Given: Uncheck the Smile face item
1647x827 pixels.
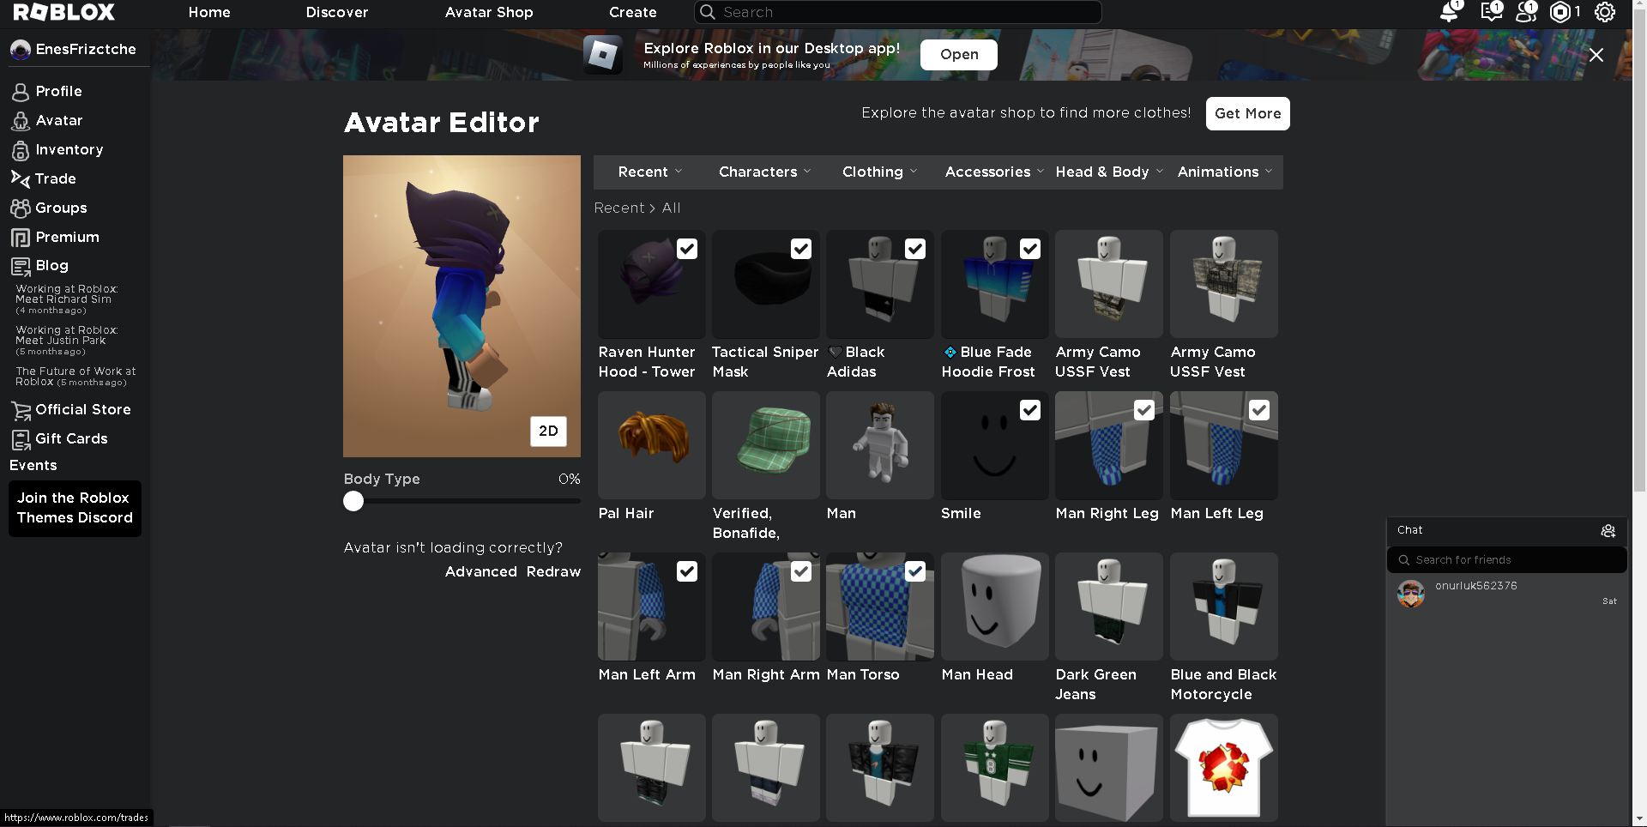Looking at the screenshot, I should pos(1030,410).
